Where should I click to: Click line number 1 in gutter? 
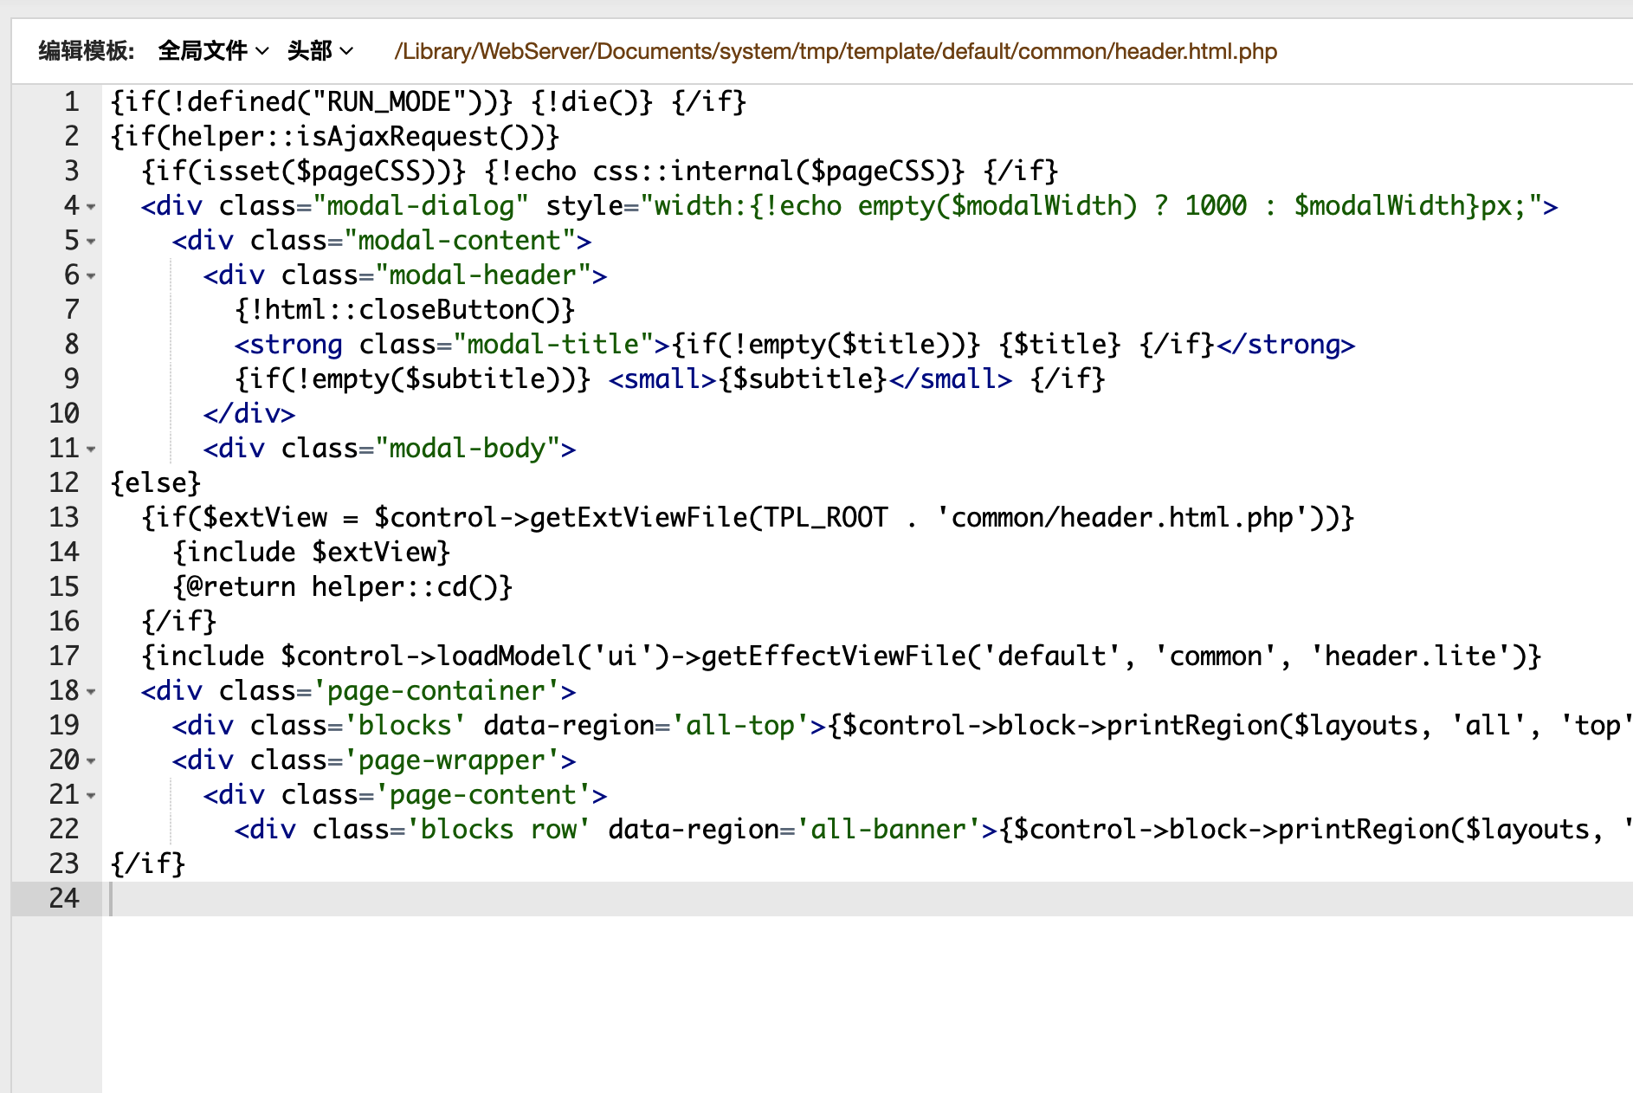point(72,101)
